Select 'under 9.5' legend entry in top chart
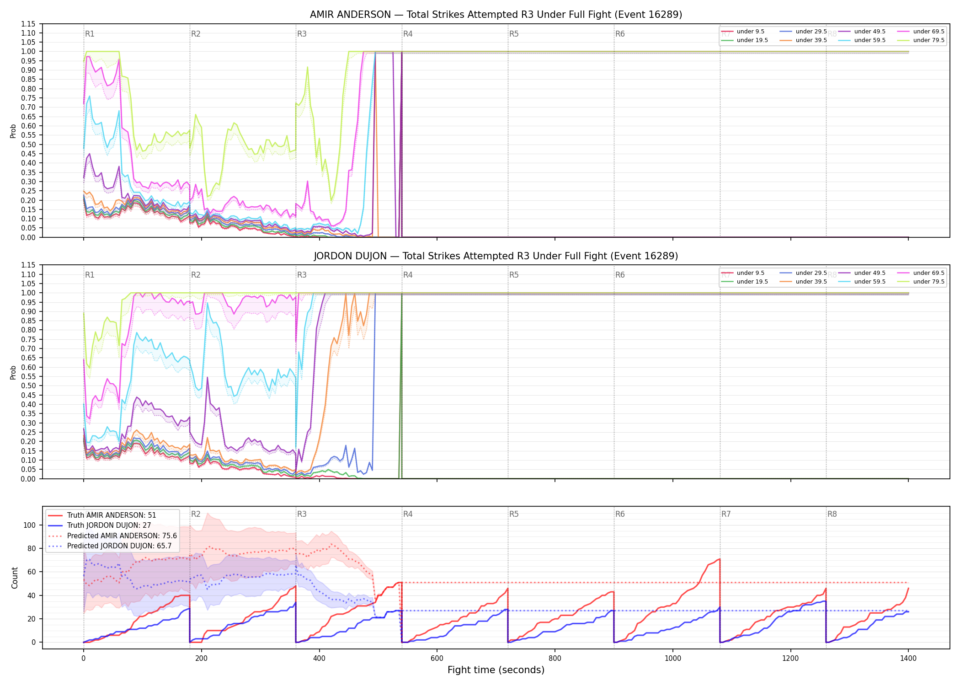Screen dimensions: 960x686 click(743, 32)
